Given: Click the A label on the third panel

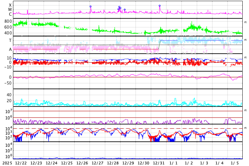Looking at the screenshot, I should click(10, 49).
